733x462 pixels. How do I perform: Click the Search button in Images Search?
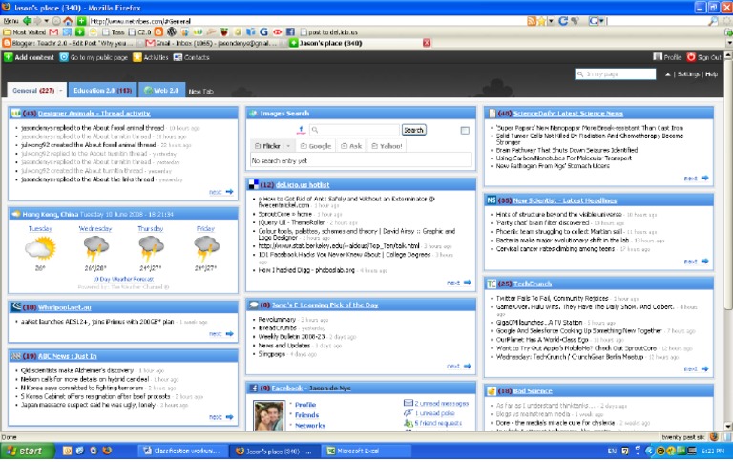[413, 130]
